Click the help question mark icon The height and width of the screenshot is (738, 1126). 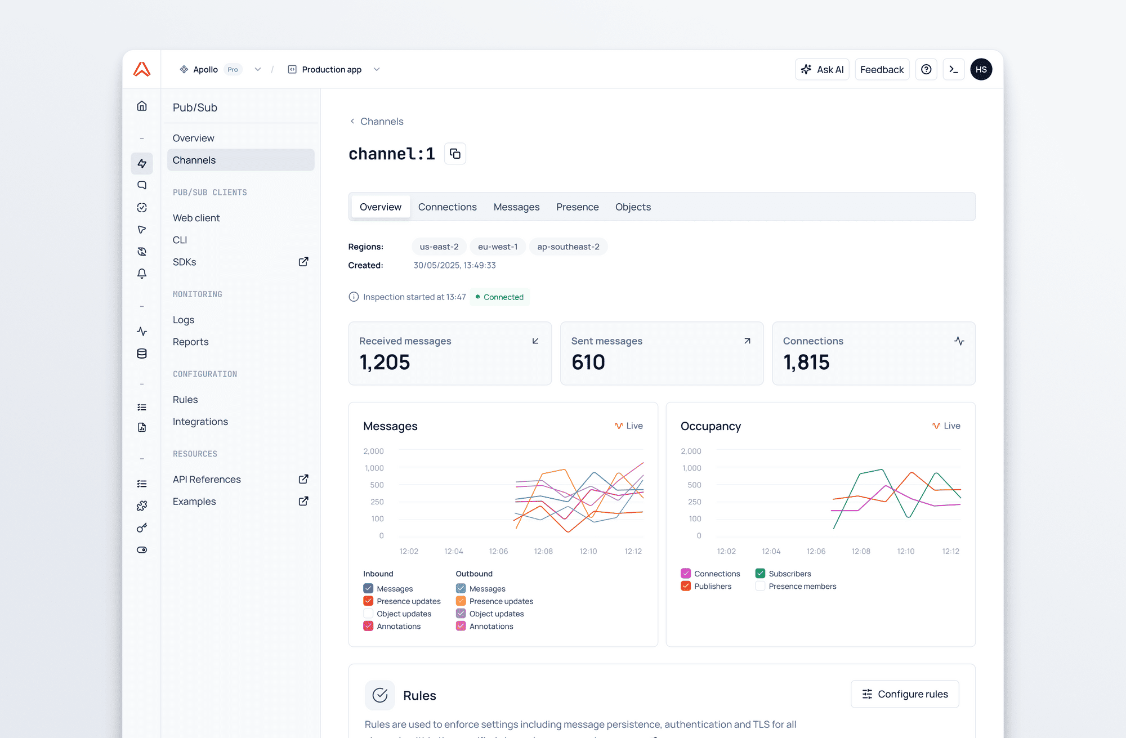(926, 69)
